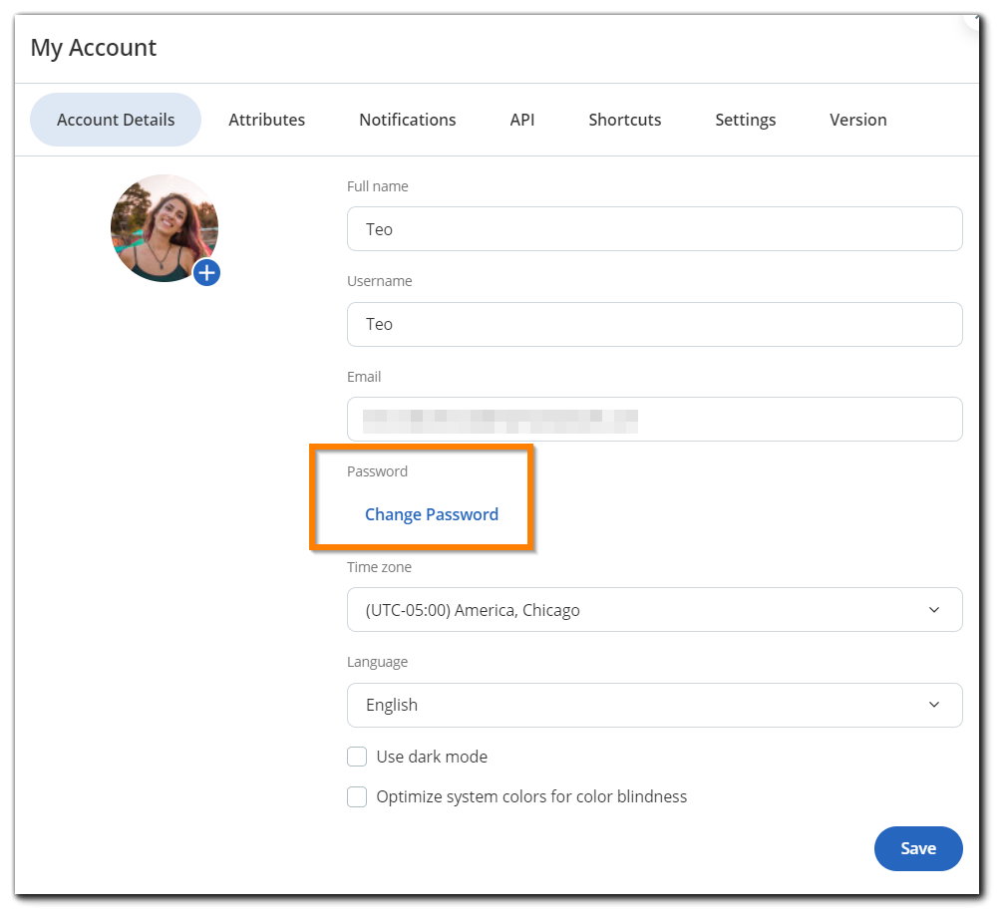The image size is (1006, 921).
Task: Switch to the Attributes tab
Action: tap(266, 120)
